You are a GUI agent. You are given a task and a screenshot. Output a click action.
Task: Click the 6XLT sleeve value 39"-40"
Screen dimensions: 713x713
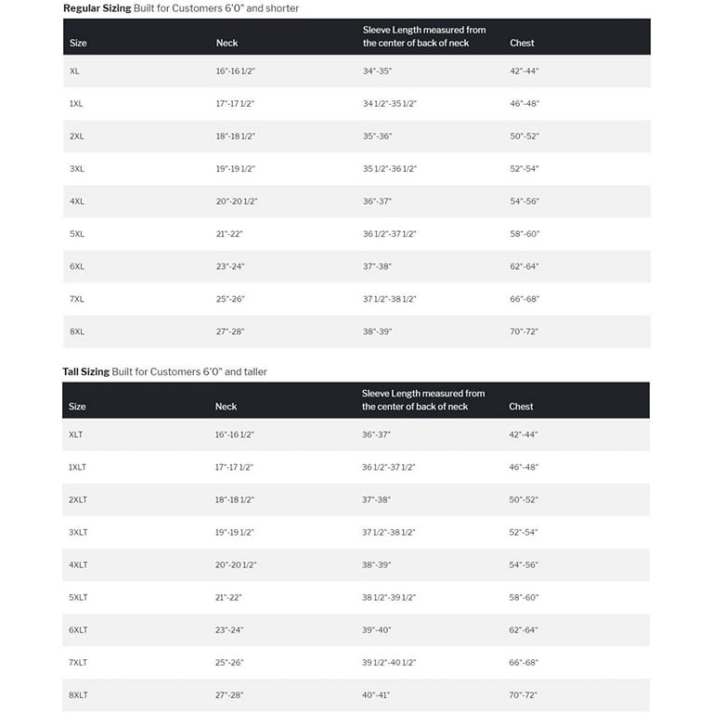(x=377, y=629)
